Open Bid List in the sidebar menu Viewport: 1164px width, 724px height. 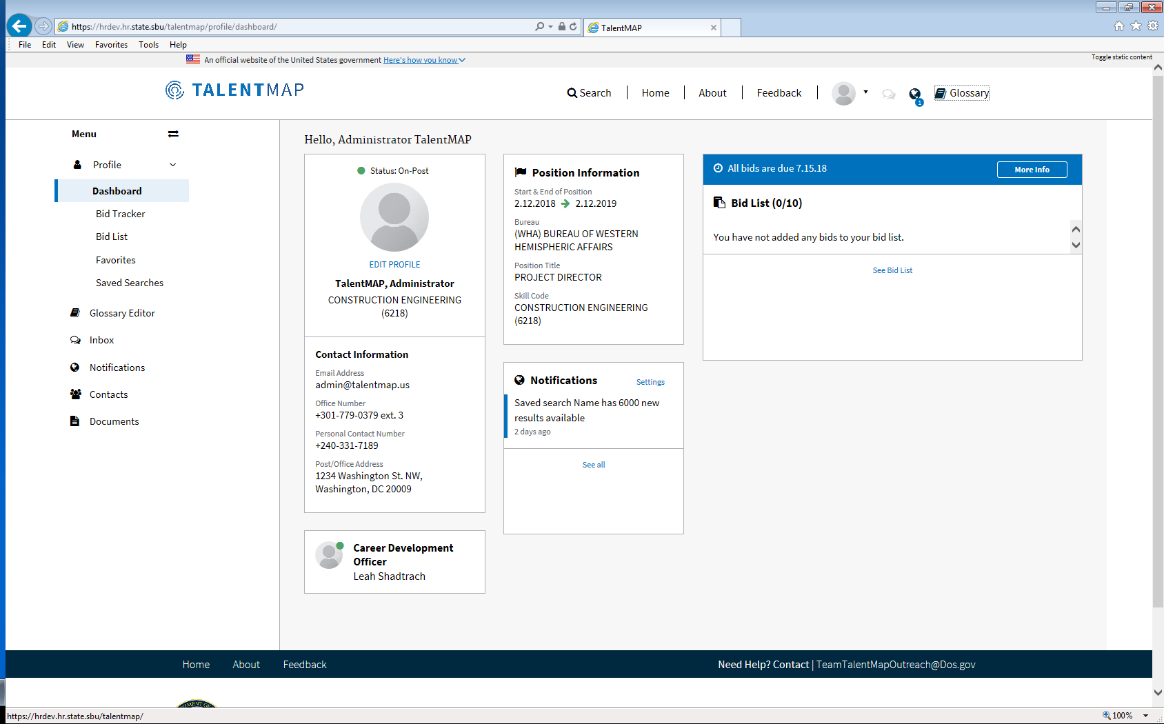112,237
